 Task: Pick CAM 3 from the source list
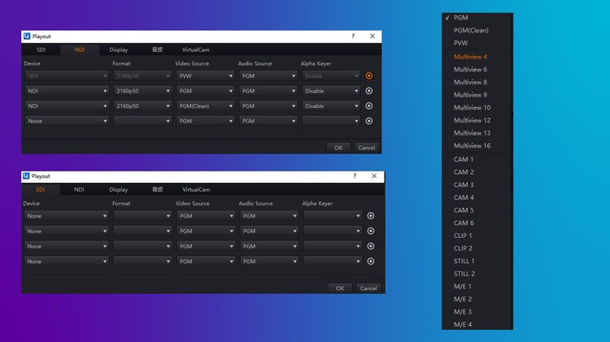tap(464, 185)
